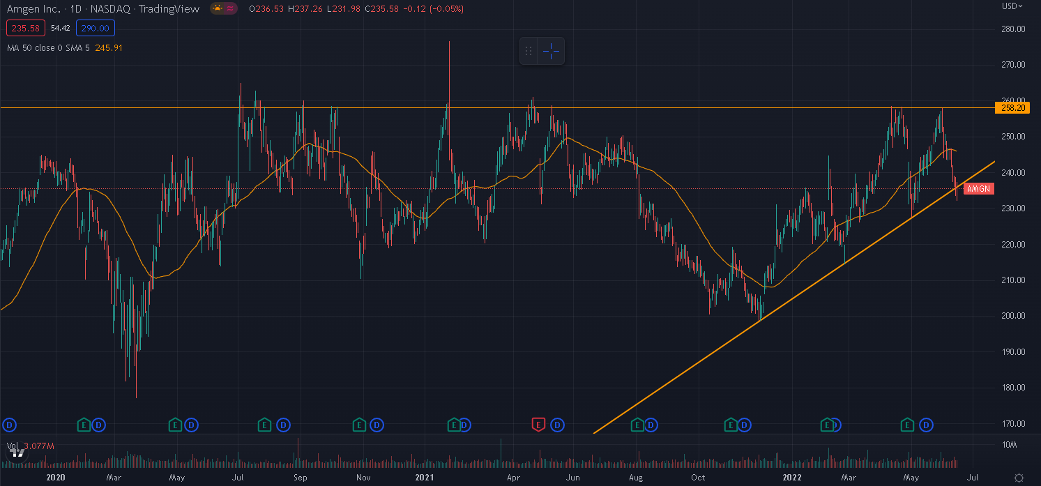Click the Oct label on time axis
Screen dimensions: 1041x486
(699, 478)
